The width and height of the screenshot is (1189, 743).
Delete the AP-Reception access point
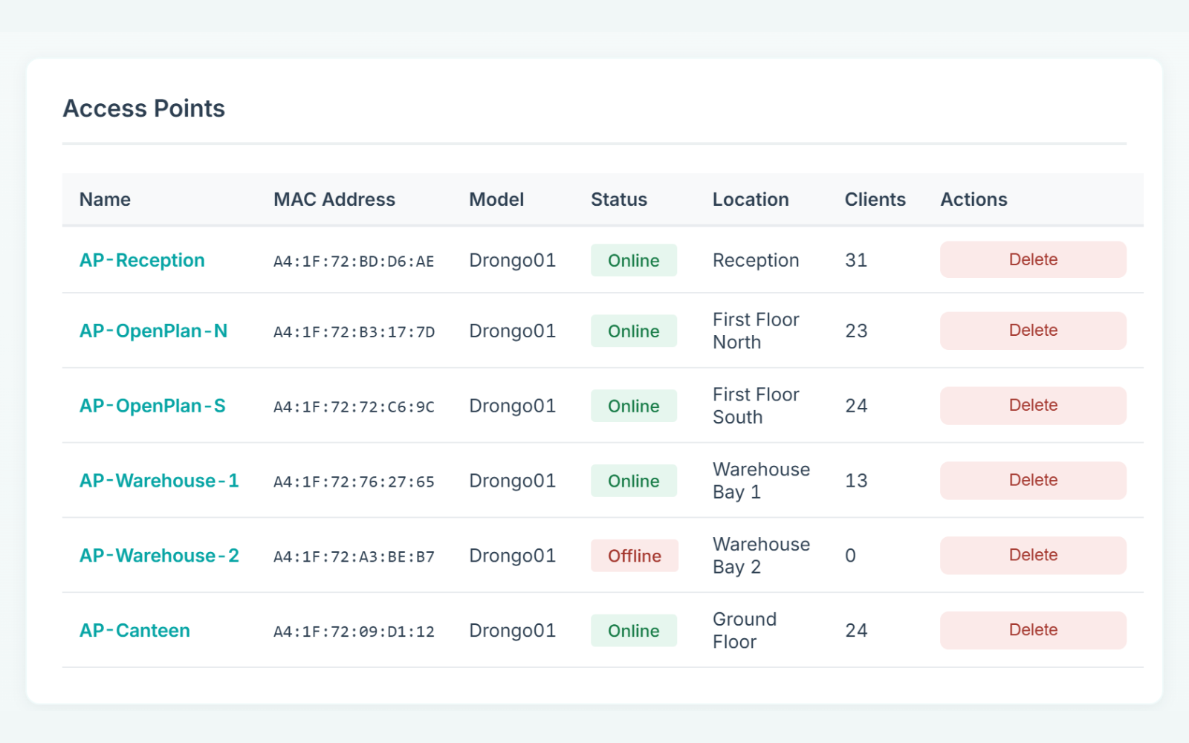[x=1033, y=259]
